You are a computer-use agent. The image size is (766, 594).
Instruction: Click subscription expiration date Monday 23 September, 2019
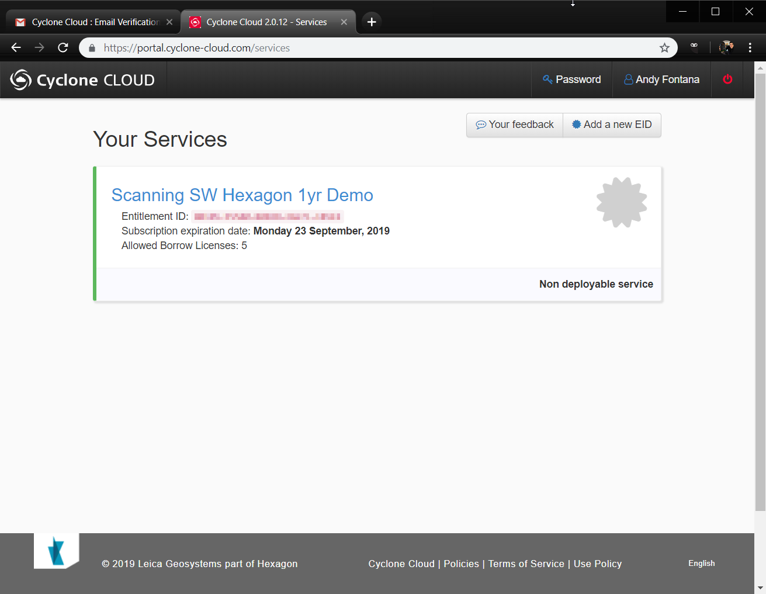pos(321,231)
